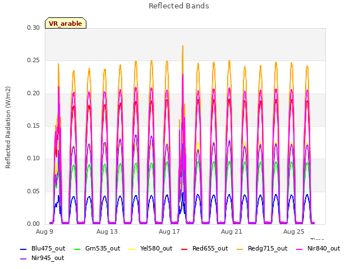Toggle the Grn535_out legend entry
359x269 pixels.
click(97, 249)
